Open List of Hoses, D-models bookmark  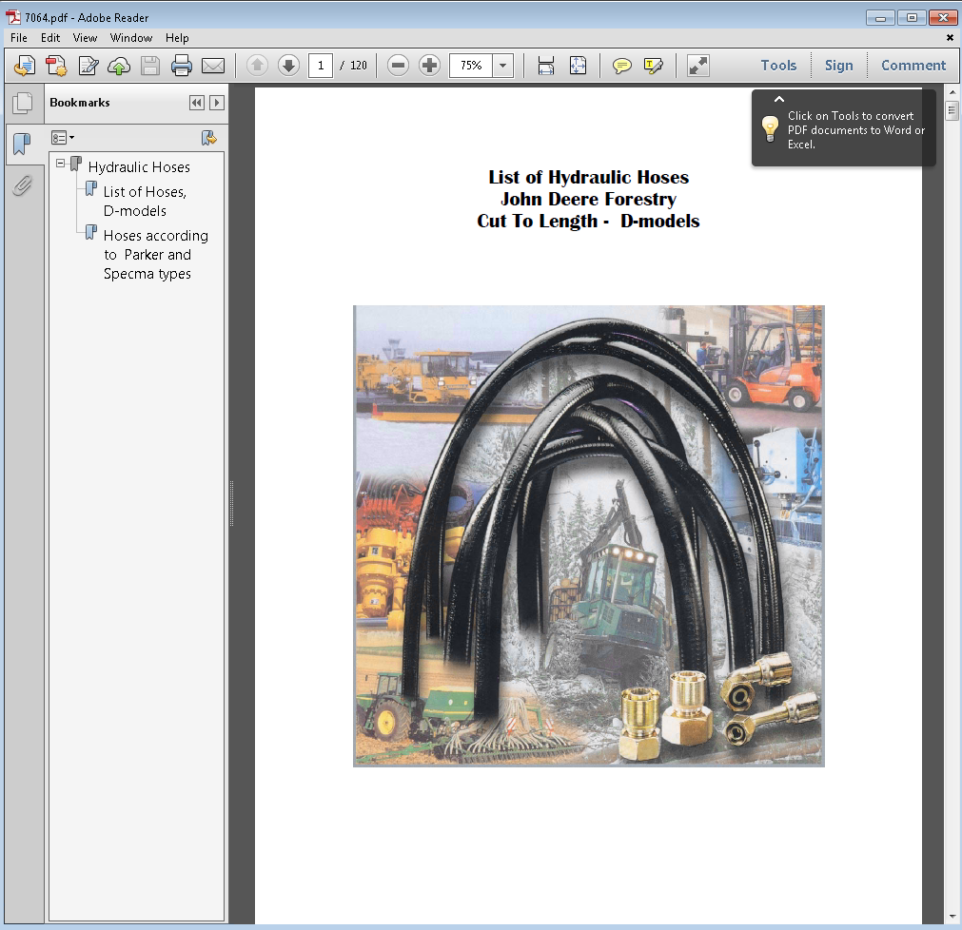coord(145,201)
